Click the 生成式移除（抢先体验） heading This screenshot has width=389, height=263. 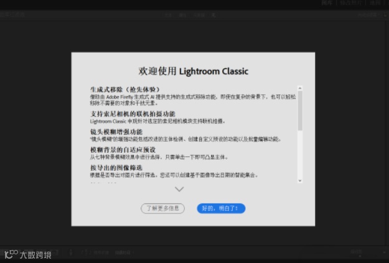click(x=124, y=89)
